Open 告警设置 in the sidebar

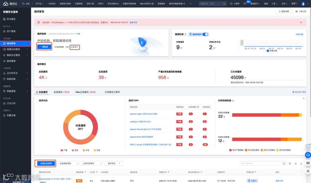(11, 116)
